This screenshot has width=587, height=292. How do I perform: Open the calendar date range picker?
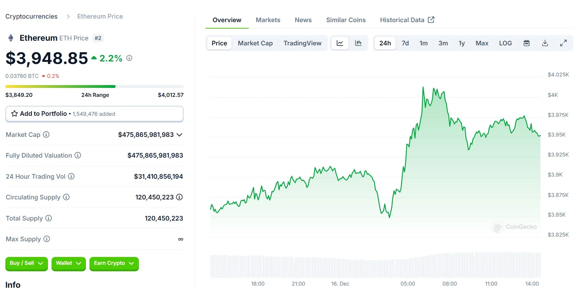[x=527, y=43]
